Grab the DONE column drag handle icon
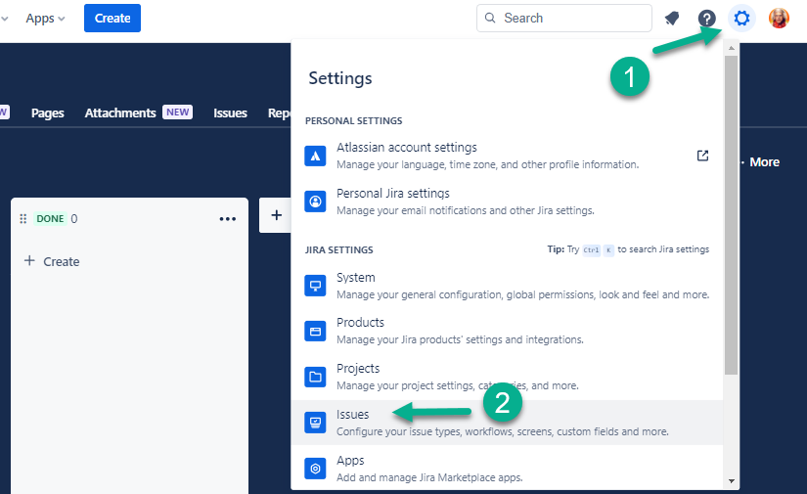 [23, 219]
